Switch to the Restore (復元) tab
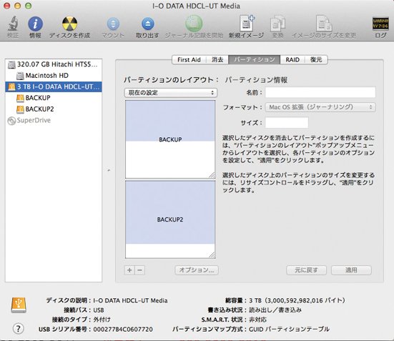This screenshot has width=394, height=341. pyautogui.click(x=316, y=60)
